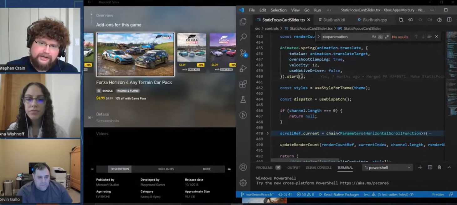Viewport: 457px width, 205px height.
Task: Open the Explorer view in VS Code
Action: 243,22
